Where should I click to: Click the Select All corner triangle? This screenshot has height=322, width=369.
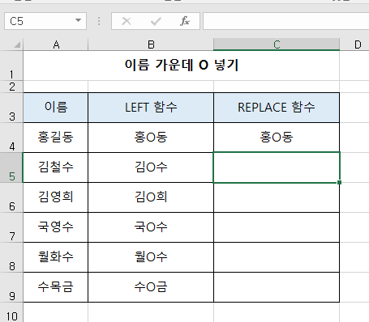tap(17, 44)
